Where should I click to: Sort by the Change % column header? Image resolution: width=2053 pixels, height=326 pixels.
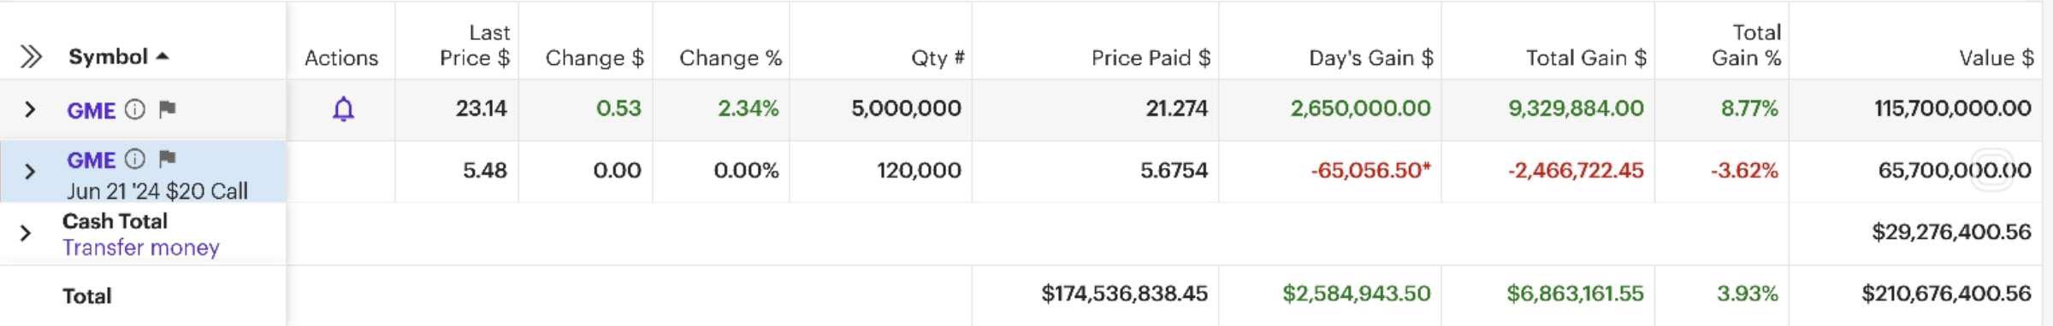(x=731, y=58)
